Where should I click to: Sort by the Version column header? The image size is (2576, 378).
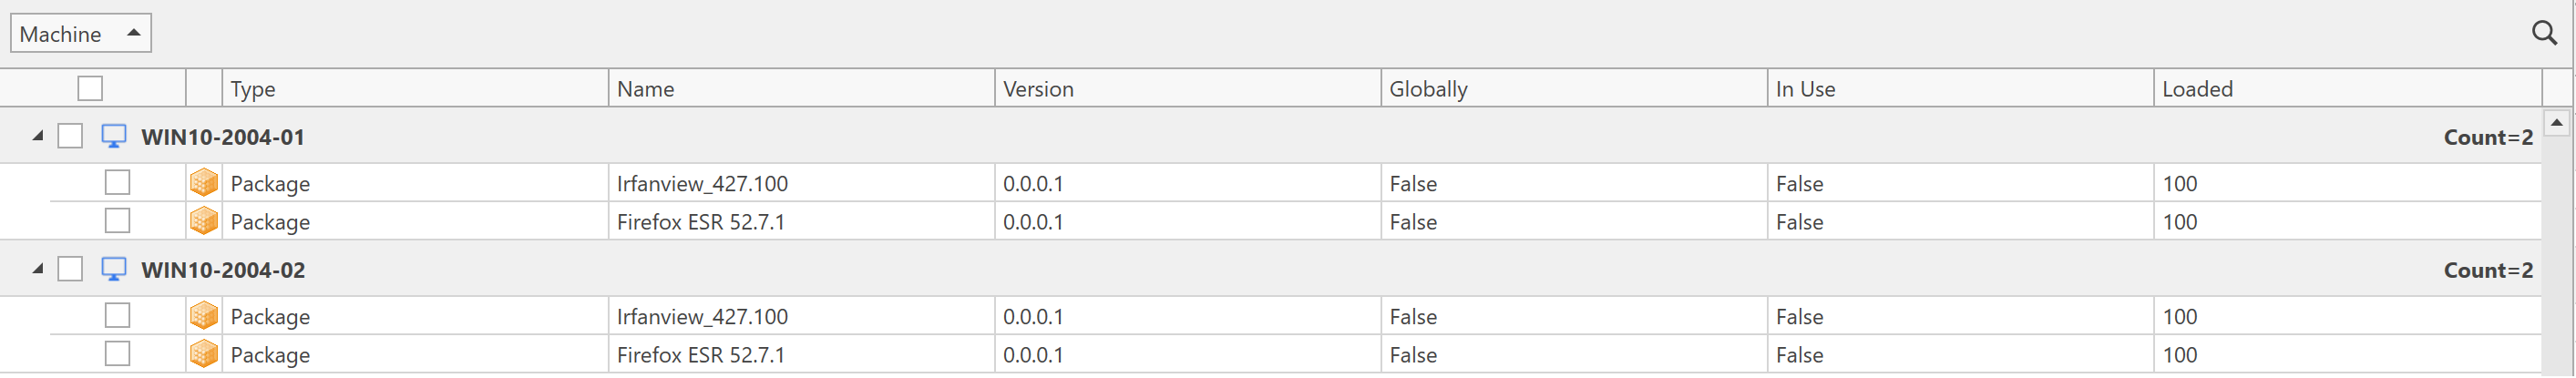click(1186, 89)
